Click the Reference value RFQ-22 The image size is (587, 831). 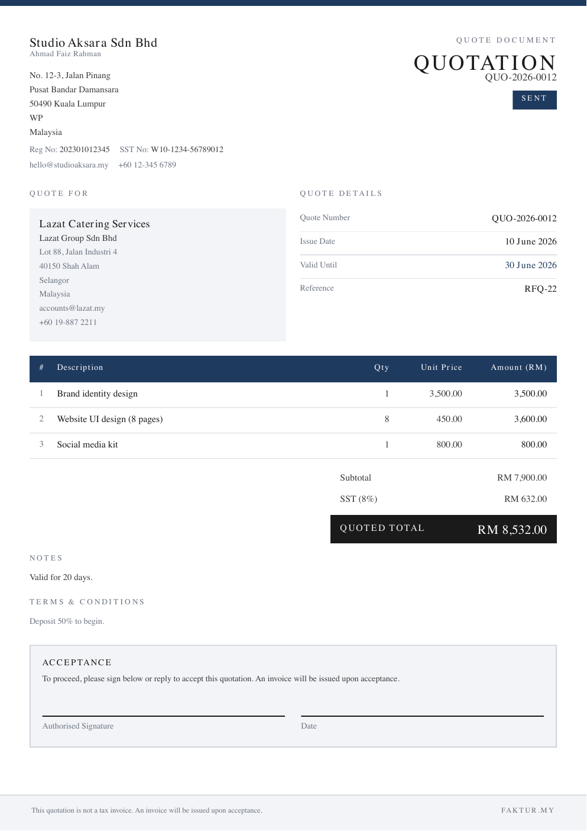pyautogui.click(x=540, y=289)
